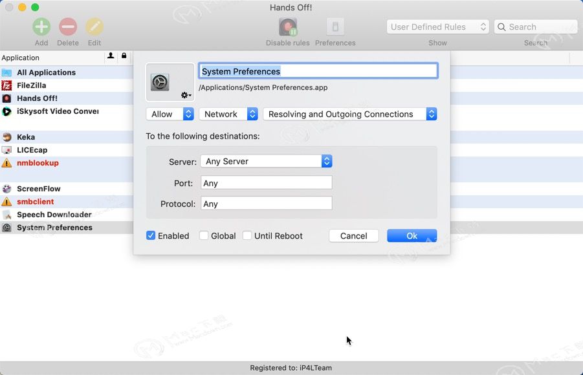Click the LICEcap app icon

6,150
